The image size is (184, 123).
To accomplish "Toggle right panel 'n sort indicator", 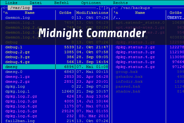I will [x=116, y=13].
